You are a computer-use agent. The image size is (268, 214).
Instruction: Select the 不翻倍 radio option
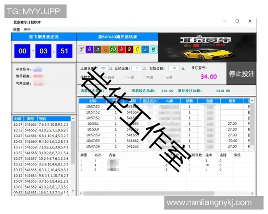tap(108, 78)
